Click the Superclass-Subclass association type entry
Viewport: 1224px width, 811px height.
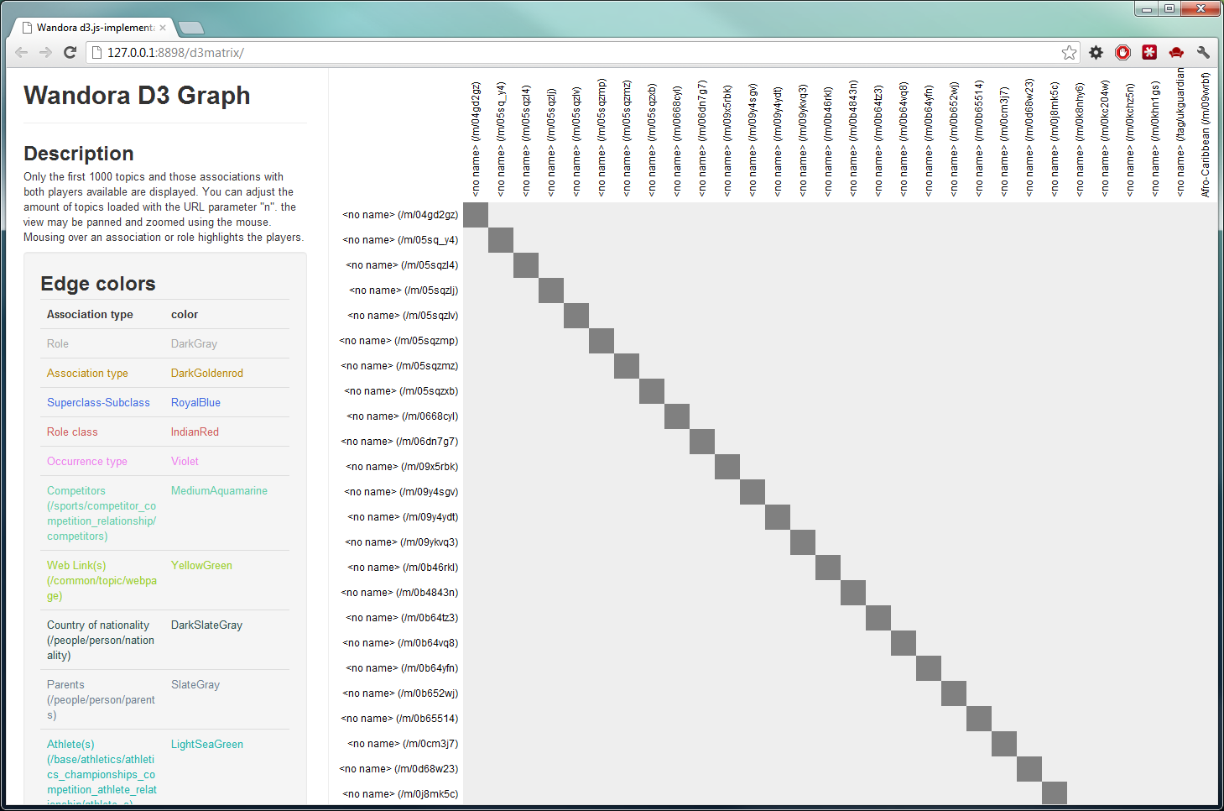(98, 403)
